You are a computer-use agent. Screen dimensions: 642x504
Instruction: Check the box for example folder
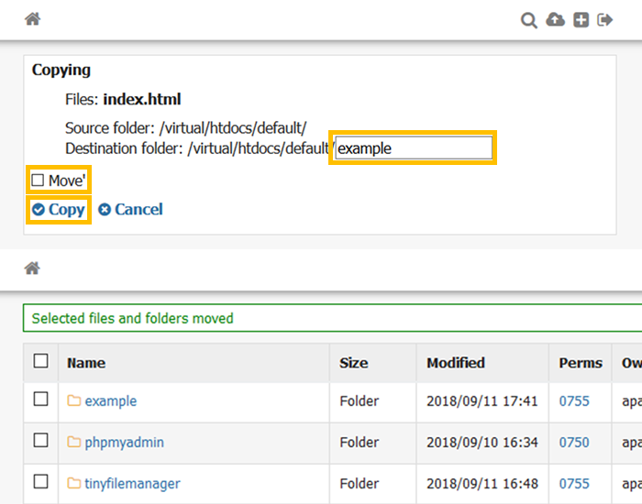point(40,400)
